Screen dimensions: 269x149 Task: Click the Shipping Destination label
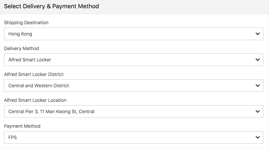coord(26,23)
